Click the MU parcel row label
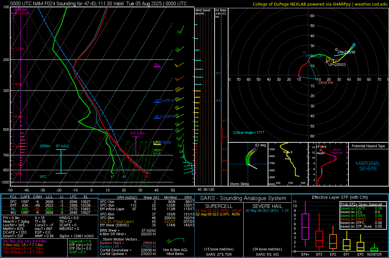This screenshot has width=389, height=258. [13, 212]
